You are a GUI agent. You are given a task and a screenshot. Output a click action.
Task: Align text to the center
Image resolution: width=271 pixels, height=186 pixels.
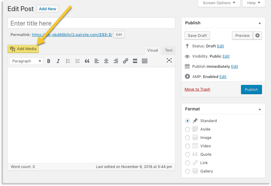(106, 61)
